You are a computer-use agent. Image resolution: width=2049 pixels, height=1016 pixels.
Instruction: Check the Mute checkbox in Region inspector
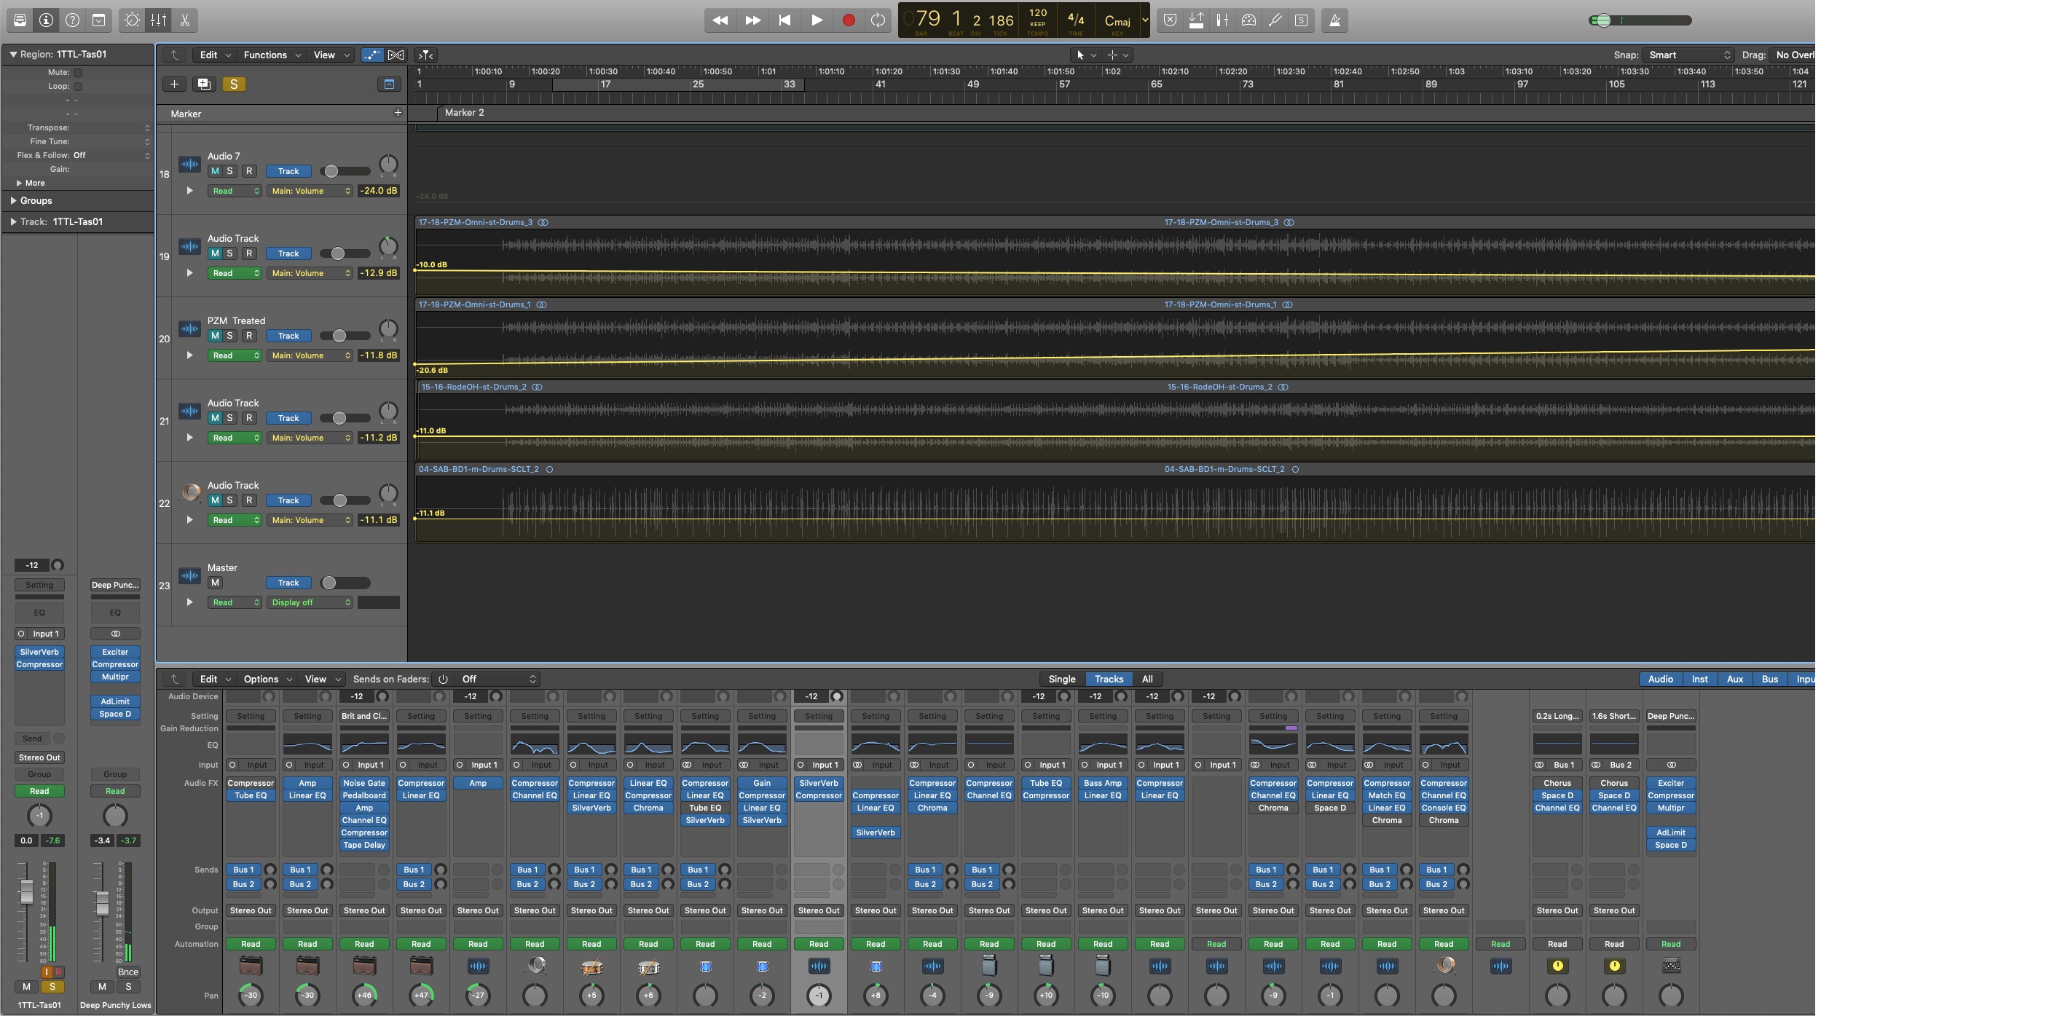tap(78, 72)
